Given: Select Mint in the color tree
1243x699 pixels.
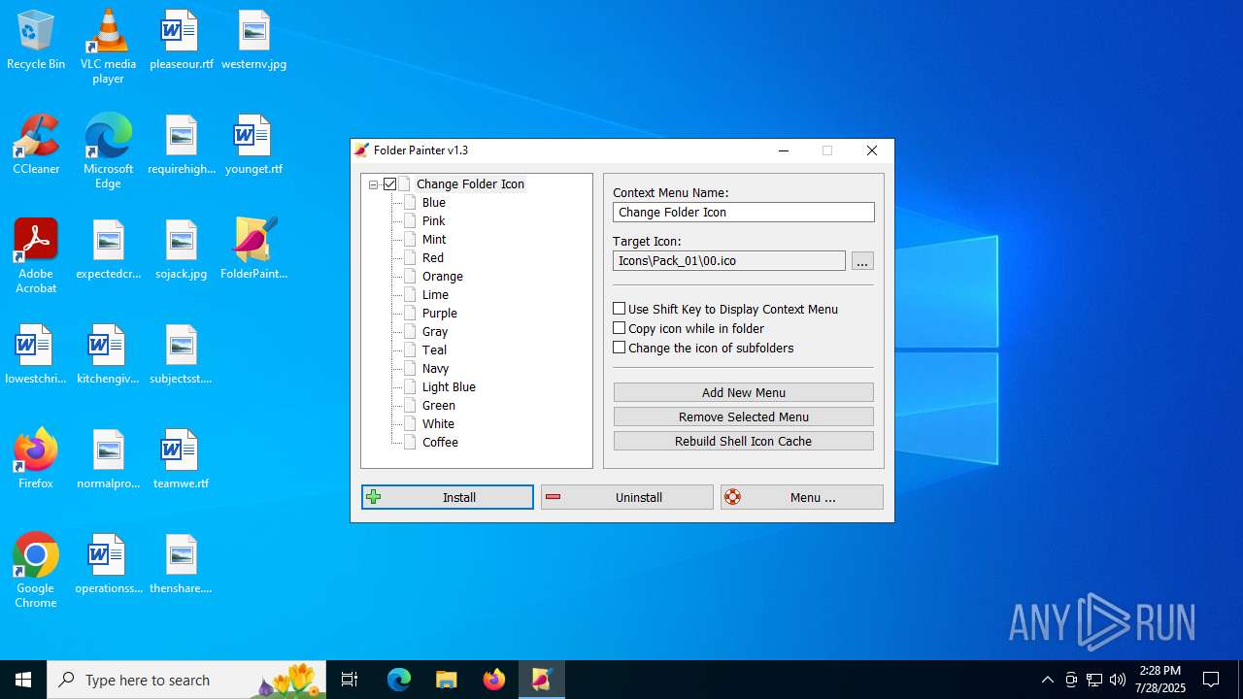Looking at the screenshot, I should [434, 240].
